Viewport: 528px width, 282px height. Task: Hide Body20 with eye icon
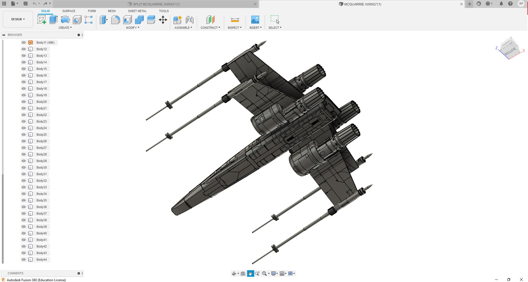[24, 102]
